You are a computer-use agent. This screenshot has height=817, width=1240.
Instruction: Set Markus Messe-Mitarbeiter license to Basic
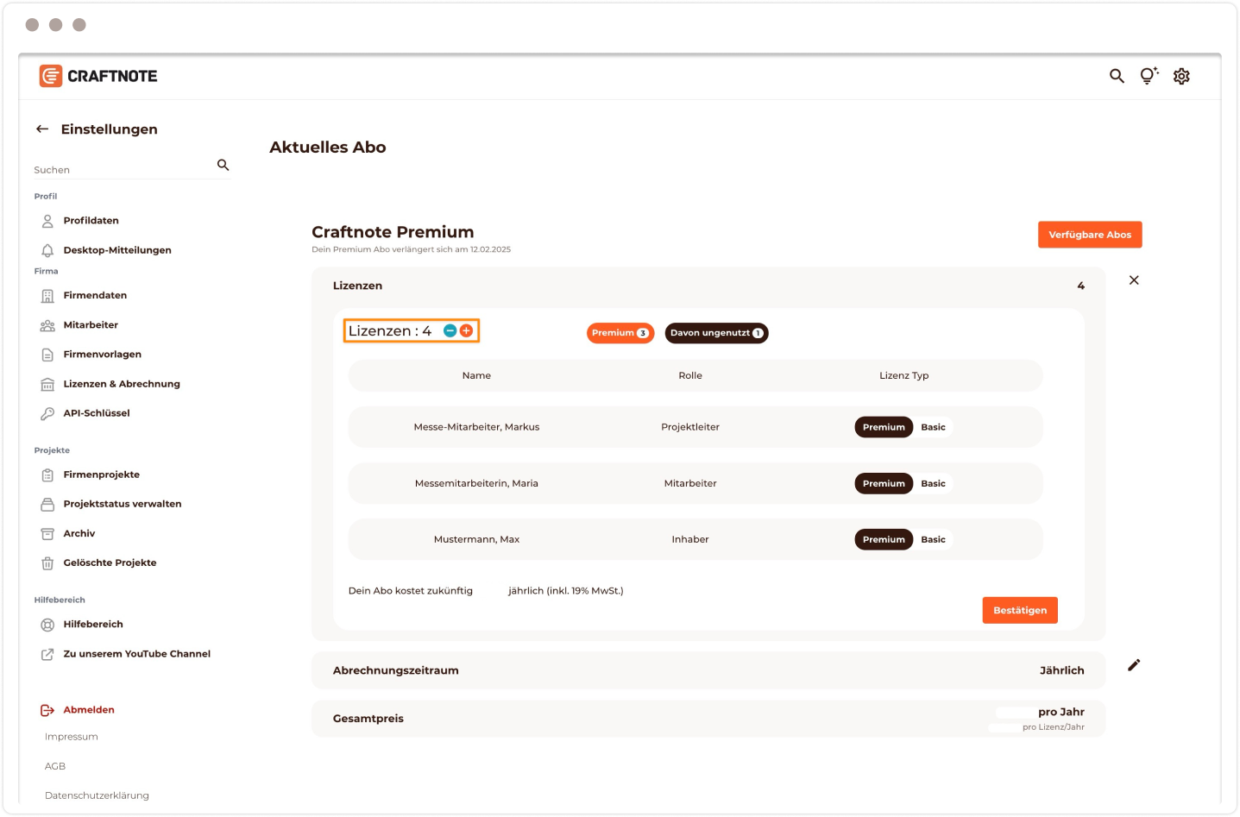[x=933, y=427]
